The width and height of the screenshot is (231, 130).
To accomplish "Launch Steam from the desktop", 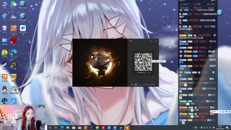I will pyautogui.click(x=5, y=66).
